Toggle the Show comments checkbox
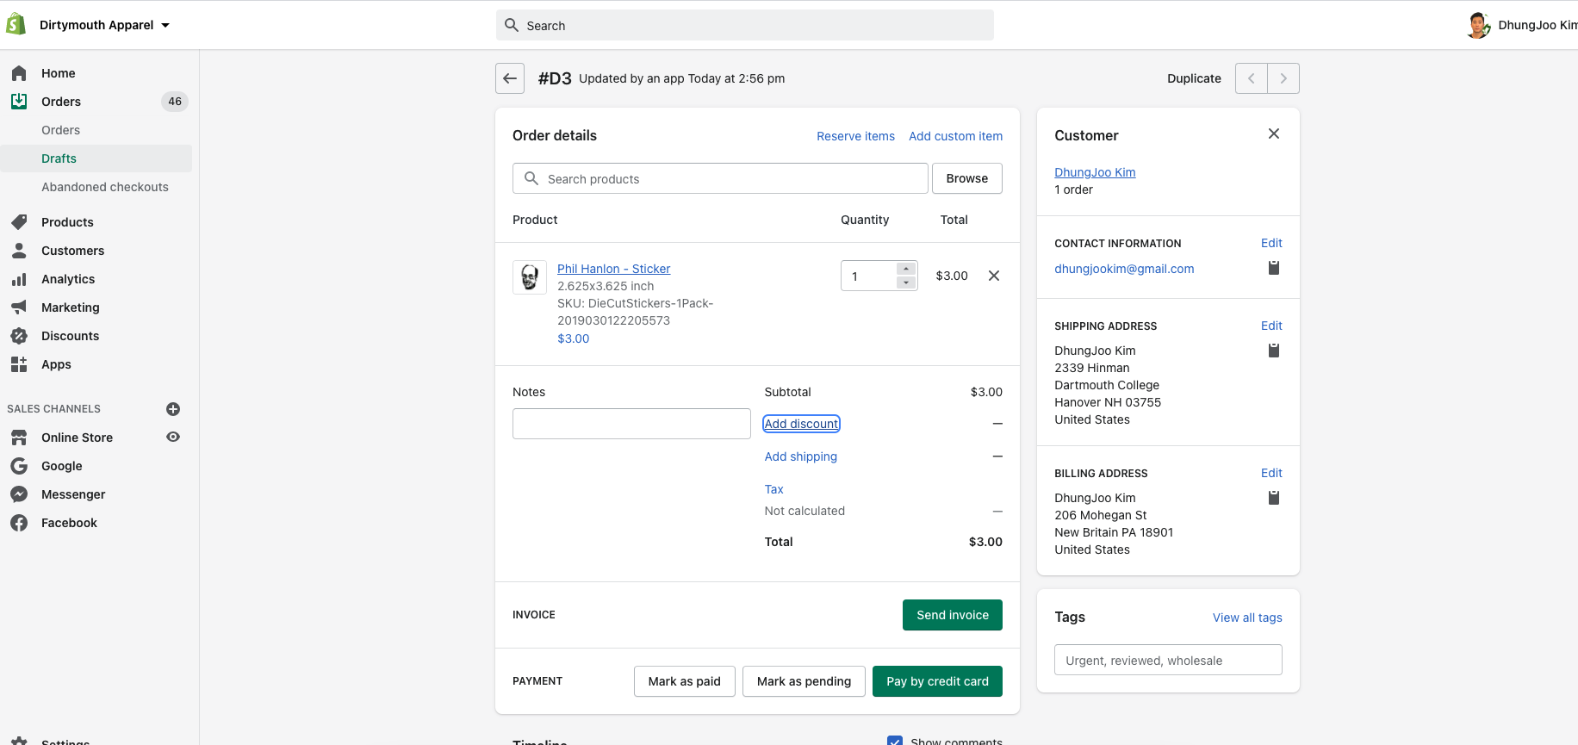 point(895,741)
